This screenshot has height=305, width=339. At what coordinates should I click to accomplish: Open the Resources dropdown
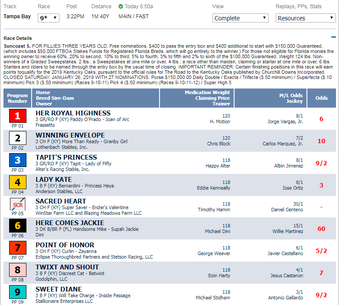coord(305,18)
